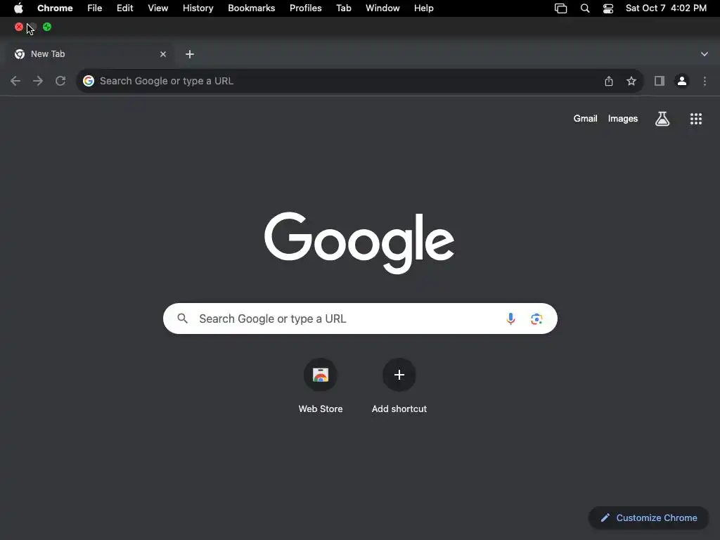The image size is (720, 540).
Task: Search by image with Google Lens icon
Action: click(x=536, y=319)
